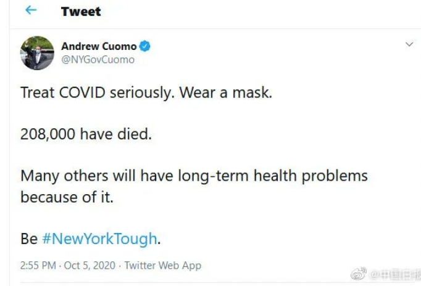The width and height of the screenshot is (421, 286).
Task: Open the #NewYorkTough hashtag
Action: tap(99, 239)
